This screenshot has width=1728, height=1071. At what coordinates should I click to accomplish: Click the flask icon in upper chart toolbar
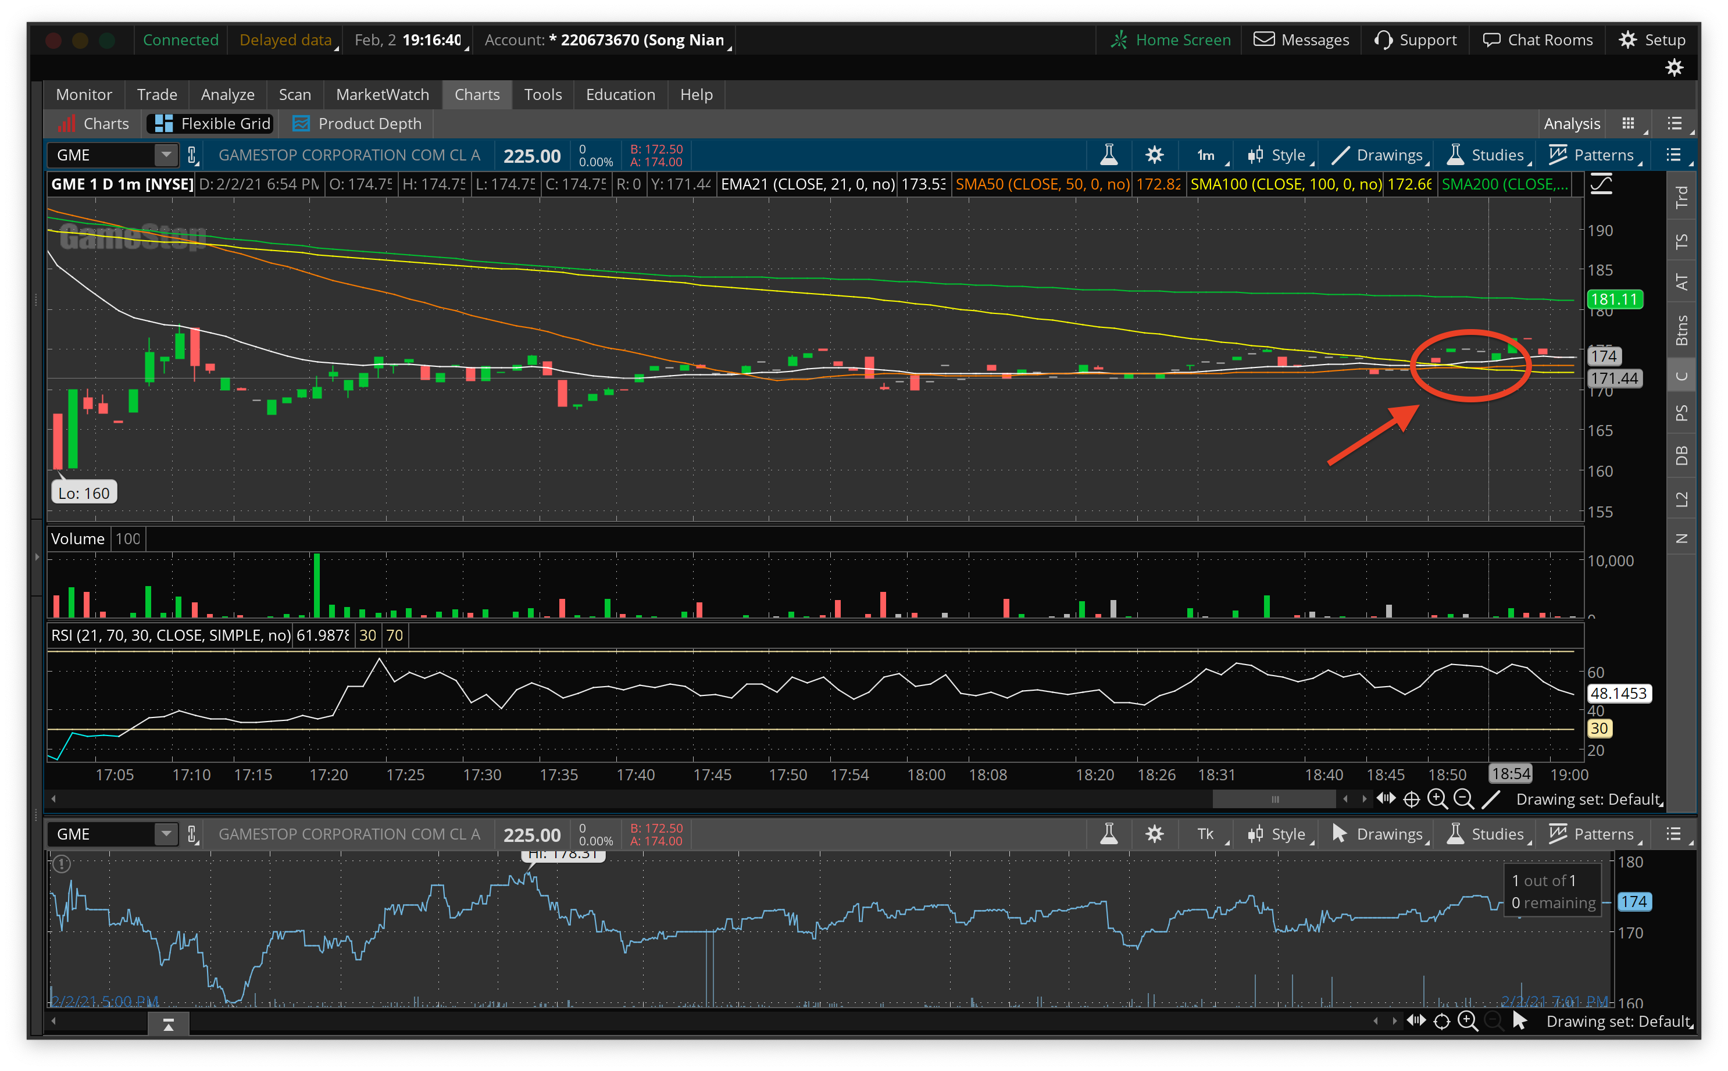coord(1108,155)
